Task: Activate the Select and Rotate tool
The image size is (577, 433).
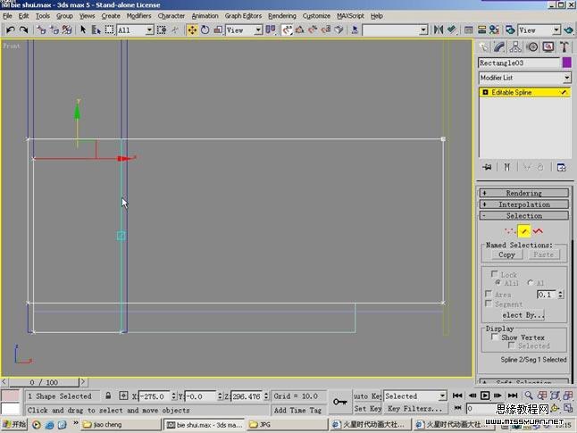Action: click(x=205, y=29)
